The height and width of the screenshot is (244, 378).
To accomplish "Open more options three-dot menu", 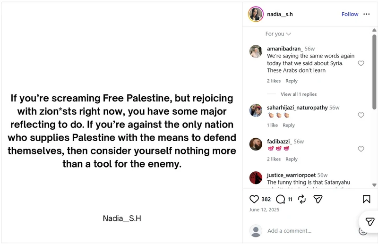I will point(367,14).
